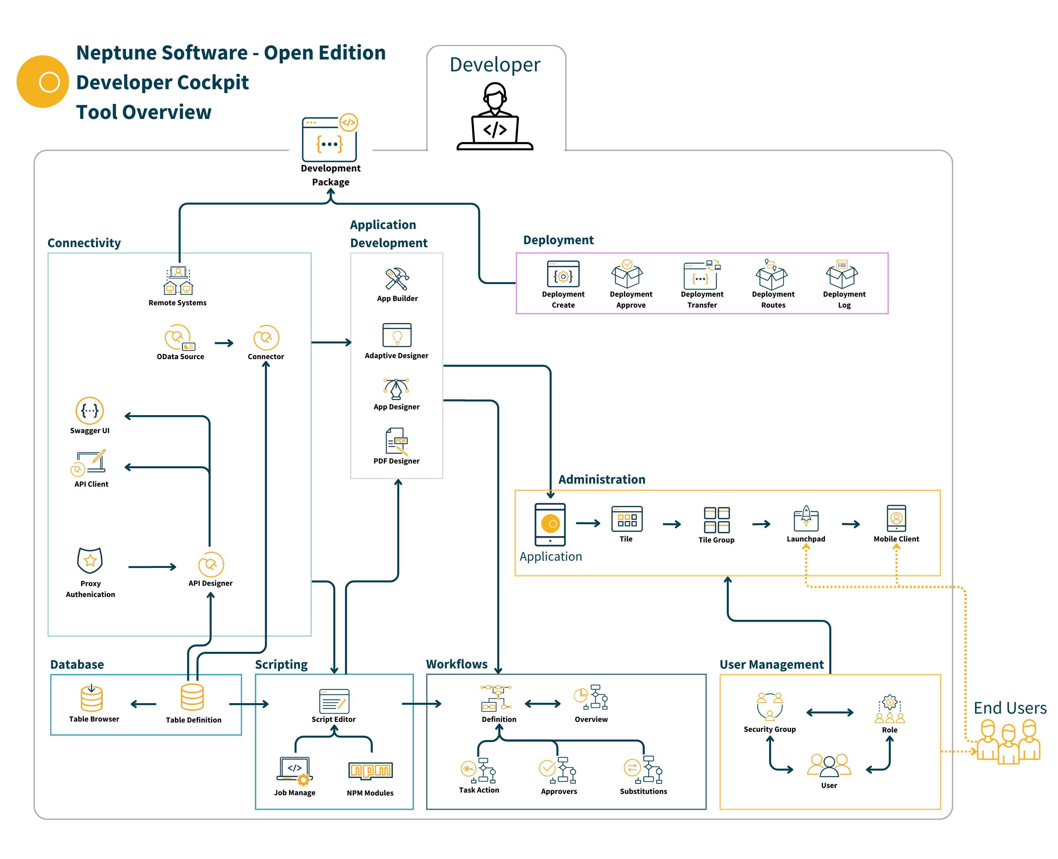Click the End Users group icon
1058x859 pixels.
(x=1008, y=742)
